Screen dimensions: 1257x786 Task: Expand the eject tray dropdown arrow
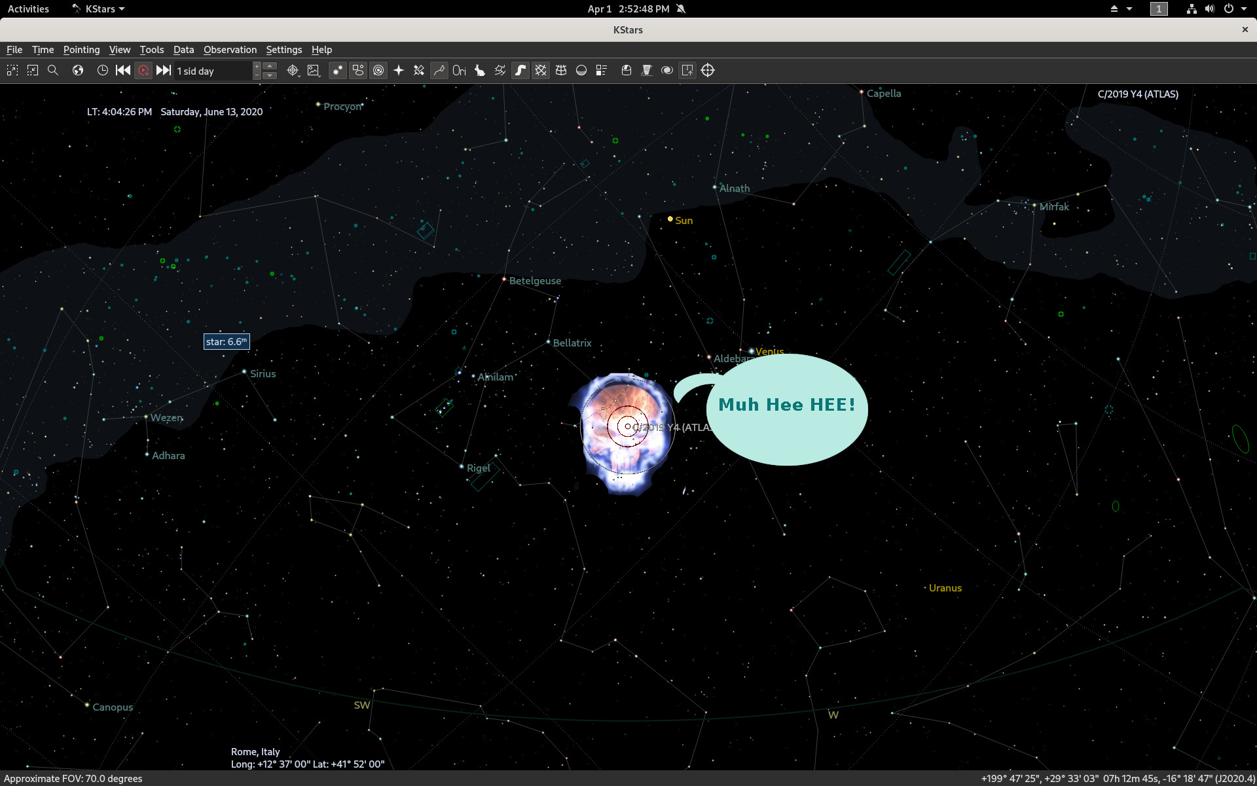pyautogui.click(x=1129, y=9)
